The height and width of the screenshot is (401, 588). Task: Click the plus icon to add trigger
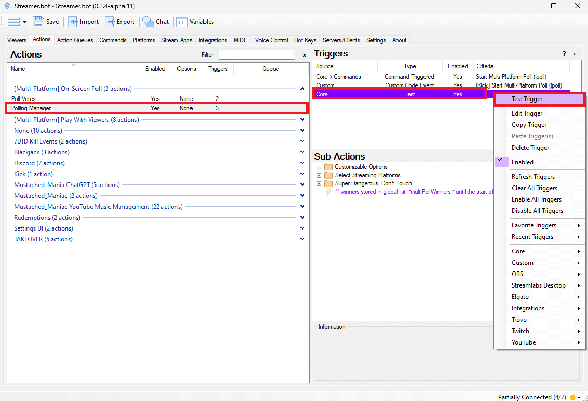click(575, 54)
